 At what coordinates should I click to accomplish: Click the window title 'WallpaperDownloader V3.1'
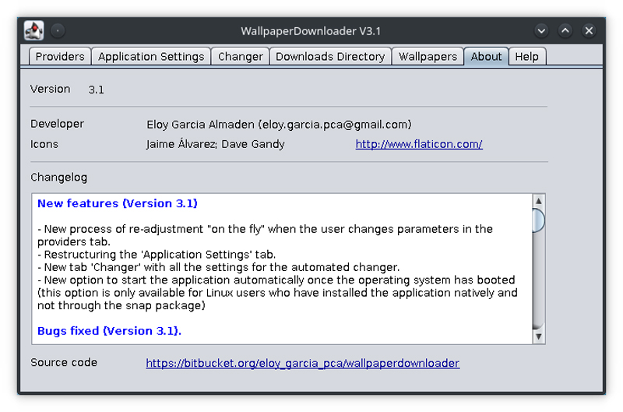(311, 31)
